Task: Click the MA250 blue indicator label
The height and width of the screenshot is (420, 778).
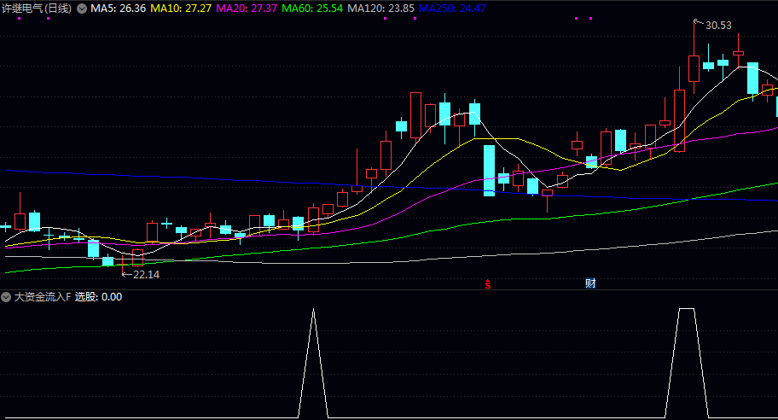Action: tap(452, 8)
